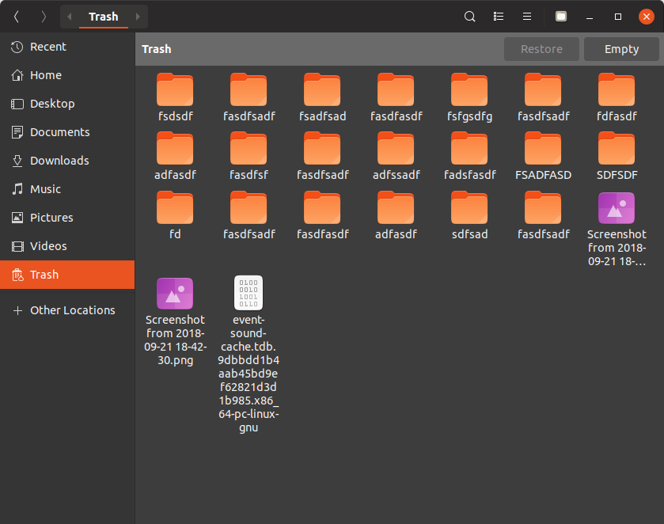Open Other Locations in the sidebar
The height and width of the screenshot is (524, 664).
(67, 310)
